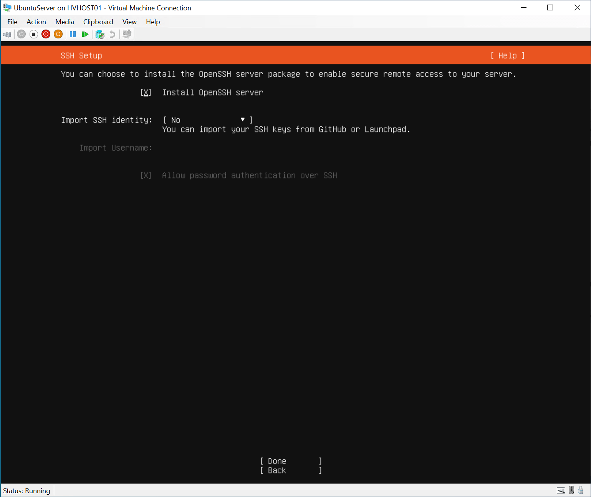Create a checkpoint using the server icon
The image size is (591, 497).
coord(100,34)
